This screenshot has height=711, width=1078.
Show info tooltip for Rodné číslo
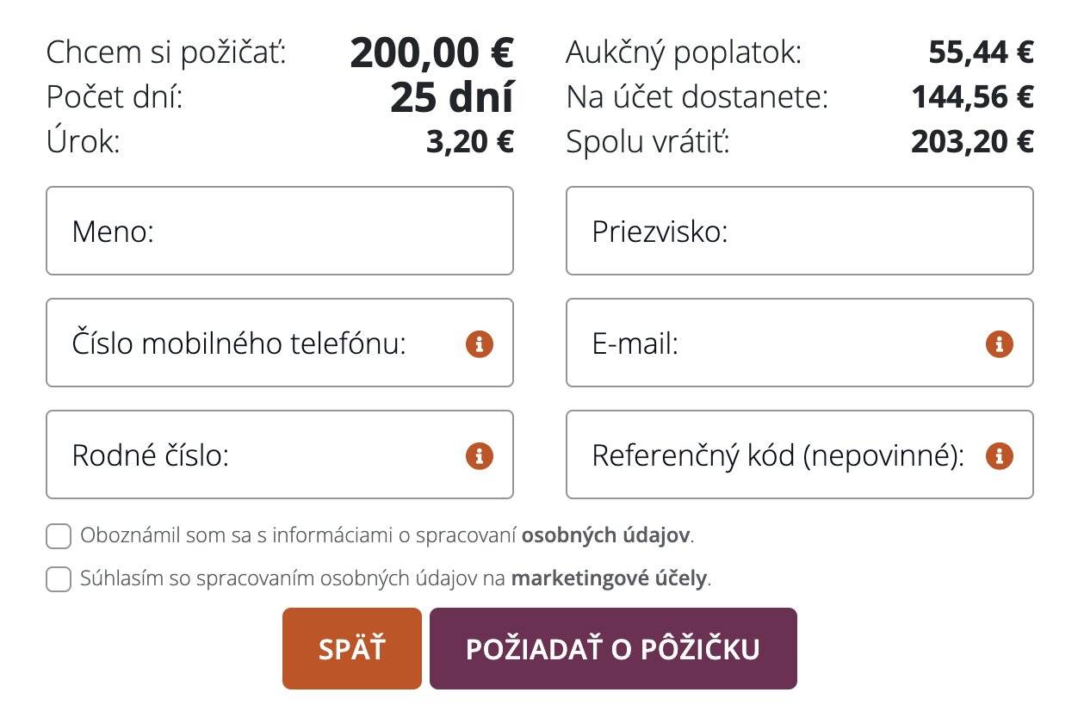(x=480, y=455)
